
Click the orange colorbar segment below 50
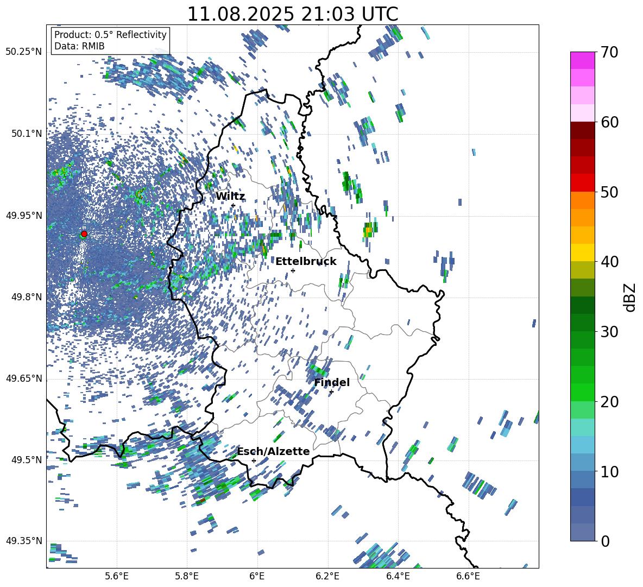click(582, 200)
